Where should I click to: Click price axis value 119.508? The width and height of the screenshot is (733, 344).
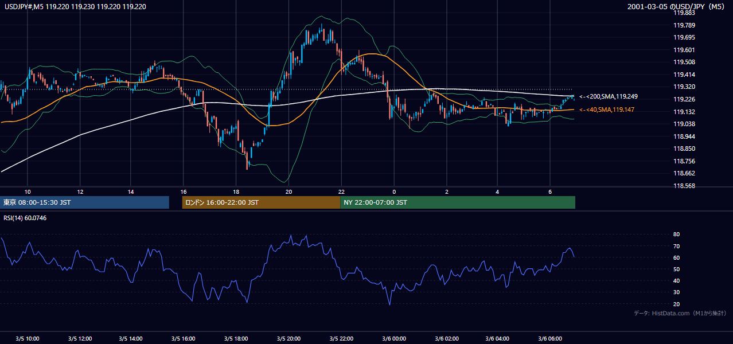684,62
